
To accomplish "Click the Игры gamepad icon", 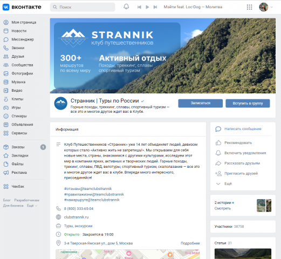I will (6, 107).
